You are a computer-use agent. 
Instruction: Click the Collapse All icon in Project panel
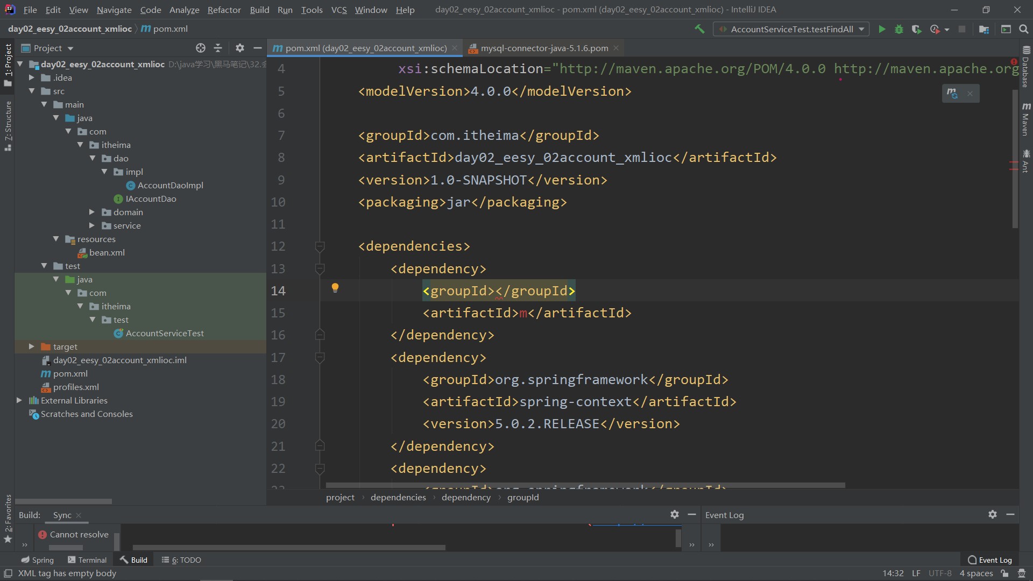[x=218, y=48]
